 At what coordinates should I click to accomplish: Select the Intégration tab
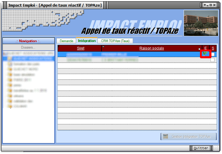coord(87,41)
